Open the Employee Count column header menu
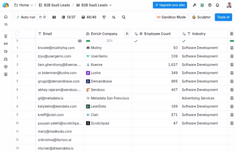 (156, 34)
